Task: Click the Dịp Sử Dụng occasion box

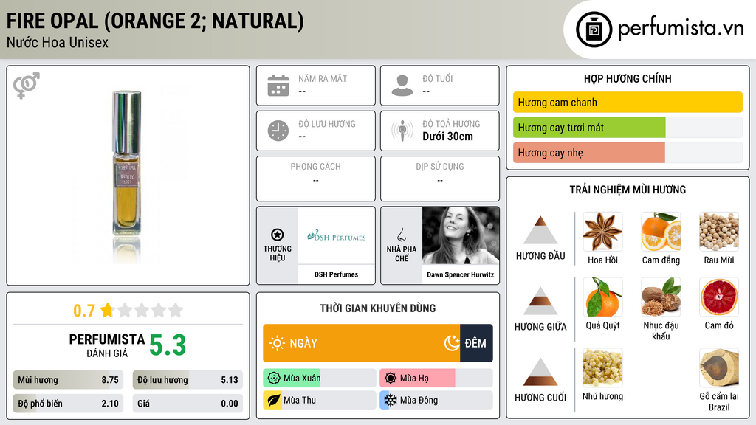Action: [440, 179]
